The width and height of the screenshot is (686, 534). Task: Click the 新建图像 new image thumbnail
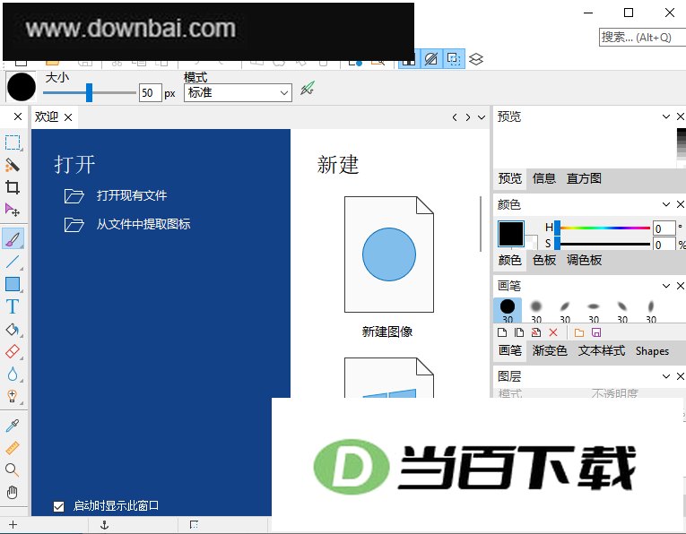click(x=389, y=254)
